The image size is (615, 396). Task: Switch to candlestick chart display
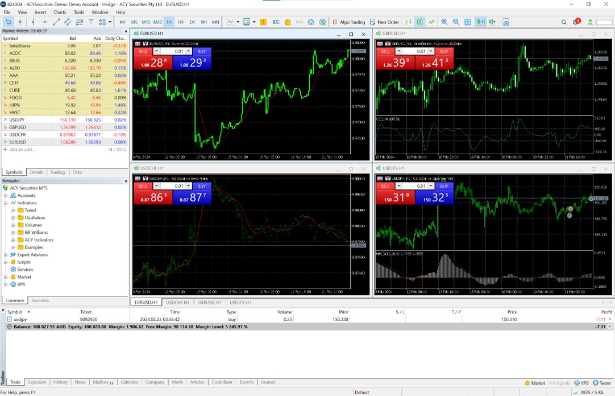[x=420, y=22]
